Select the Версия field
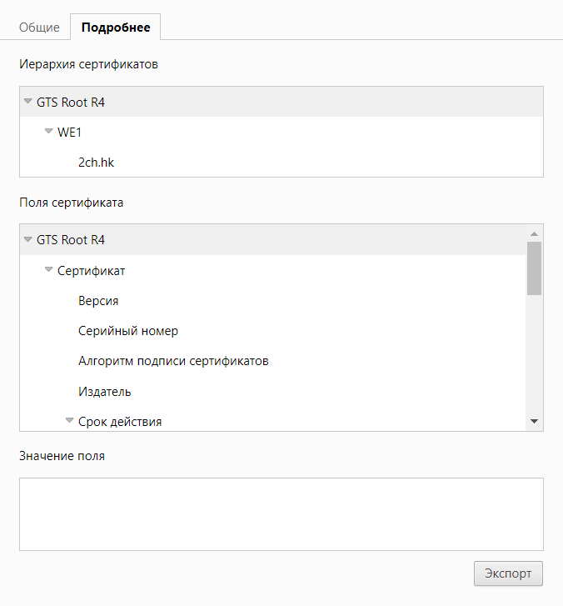Image resolution: width=563 pixels, height=606 pixels. (98, 301)
